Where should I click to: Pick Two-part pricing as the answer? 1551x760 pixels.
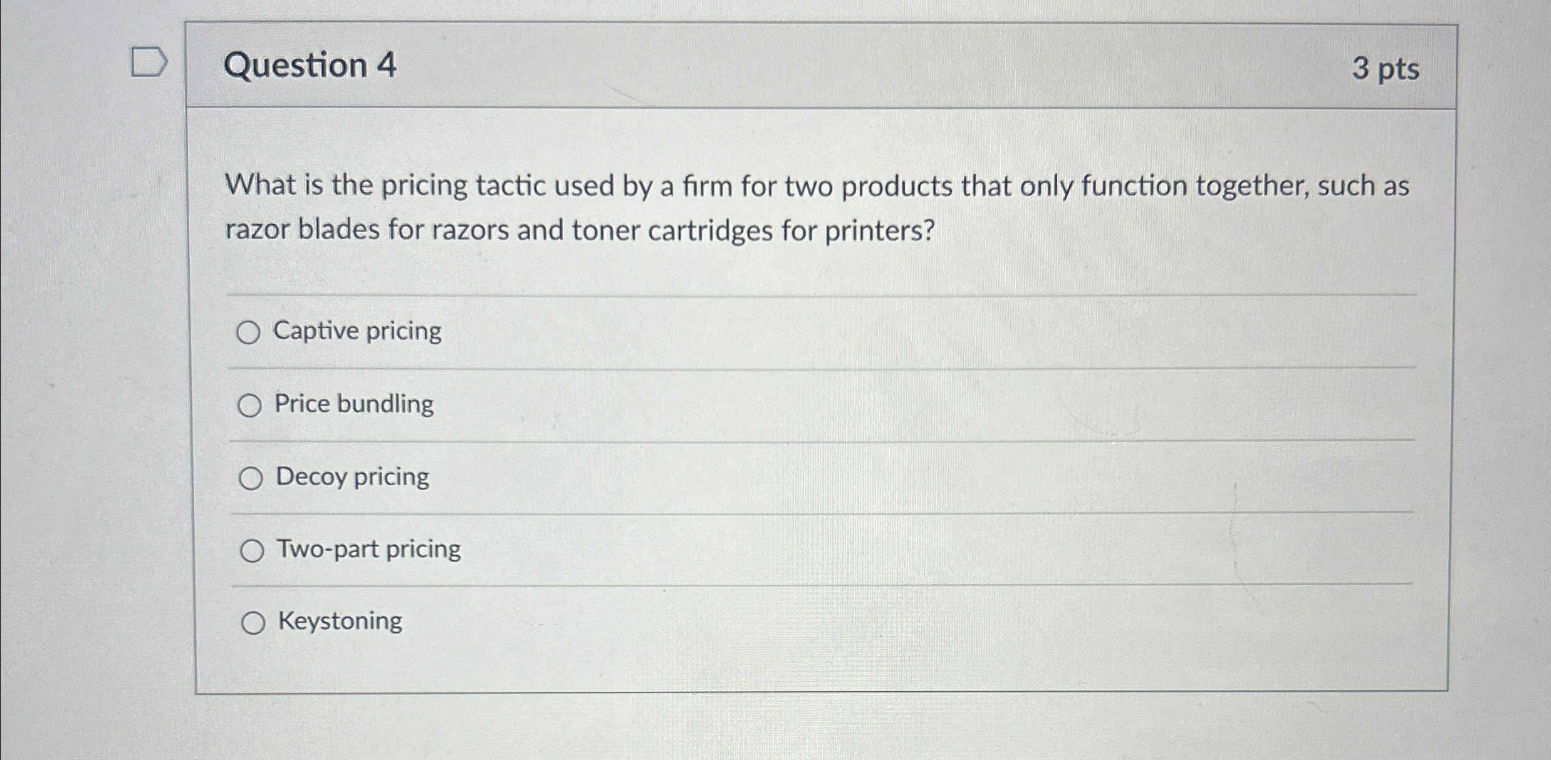pos(254,551)
